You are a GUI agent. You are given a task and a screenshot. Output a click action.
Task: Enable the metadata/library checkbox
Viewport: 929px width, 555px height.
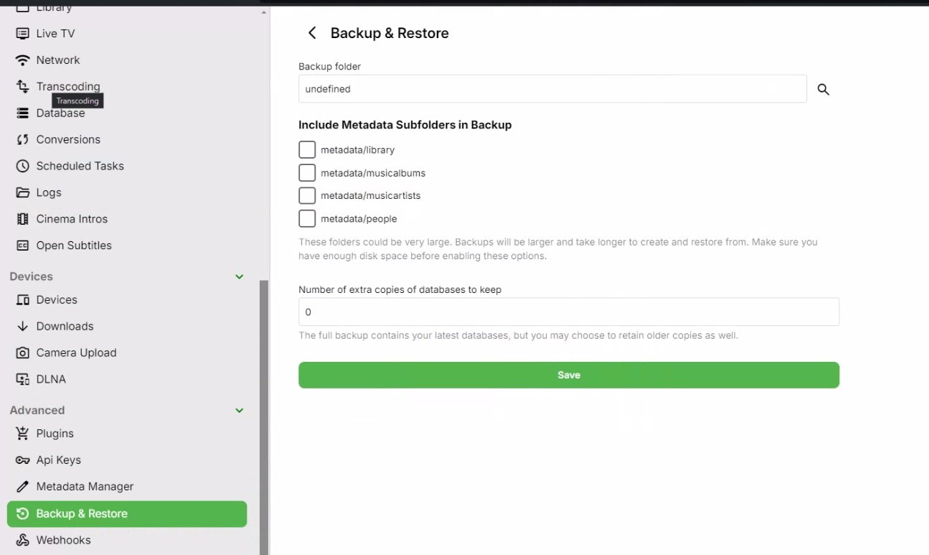307,149
